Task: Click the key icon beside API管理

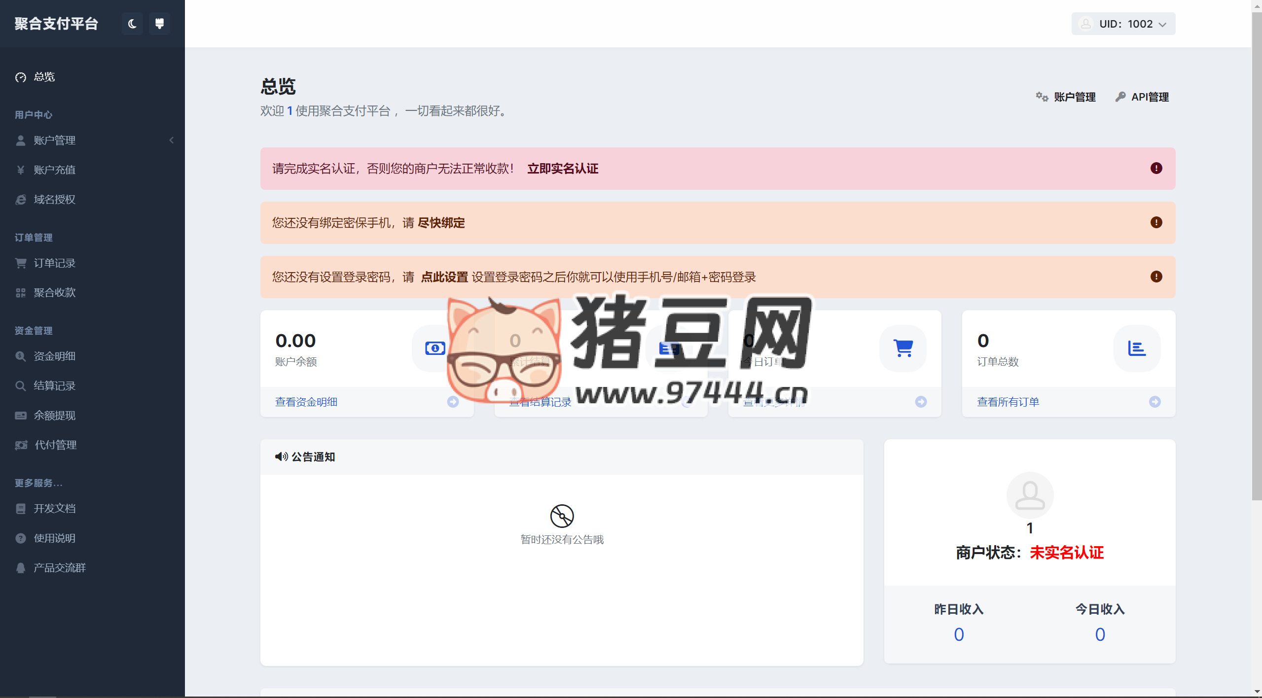Action: (1120, 97)
